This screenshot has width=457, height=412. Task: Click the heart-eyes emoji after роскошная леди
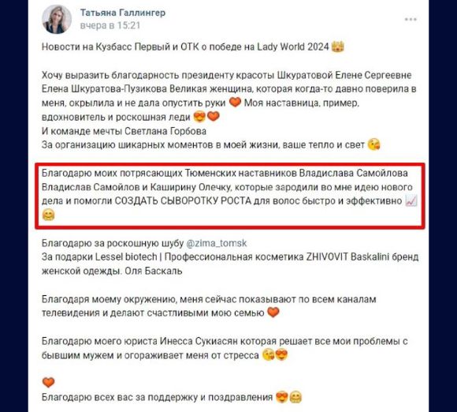pyautogui.click(x=199, y=117)
